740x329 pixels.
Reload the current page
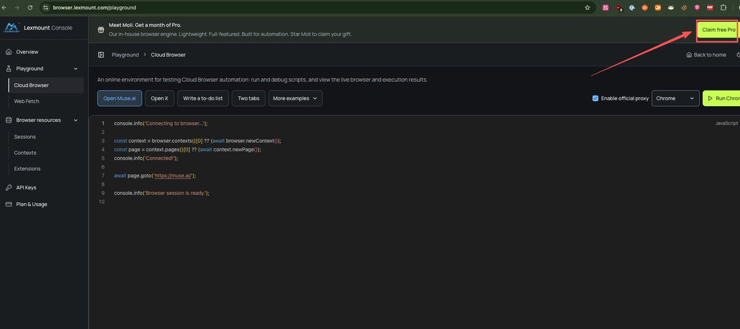click(30, 7)
